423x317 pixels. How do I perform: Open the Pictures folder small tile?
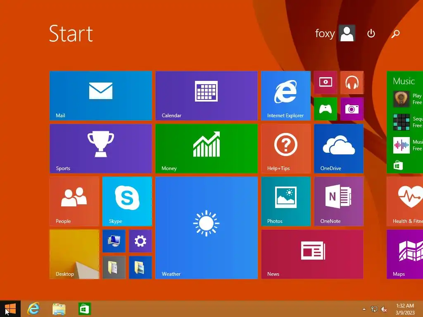coord(140,267)
